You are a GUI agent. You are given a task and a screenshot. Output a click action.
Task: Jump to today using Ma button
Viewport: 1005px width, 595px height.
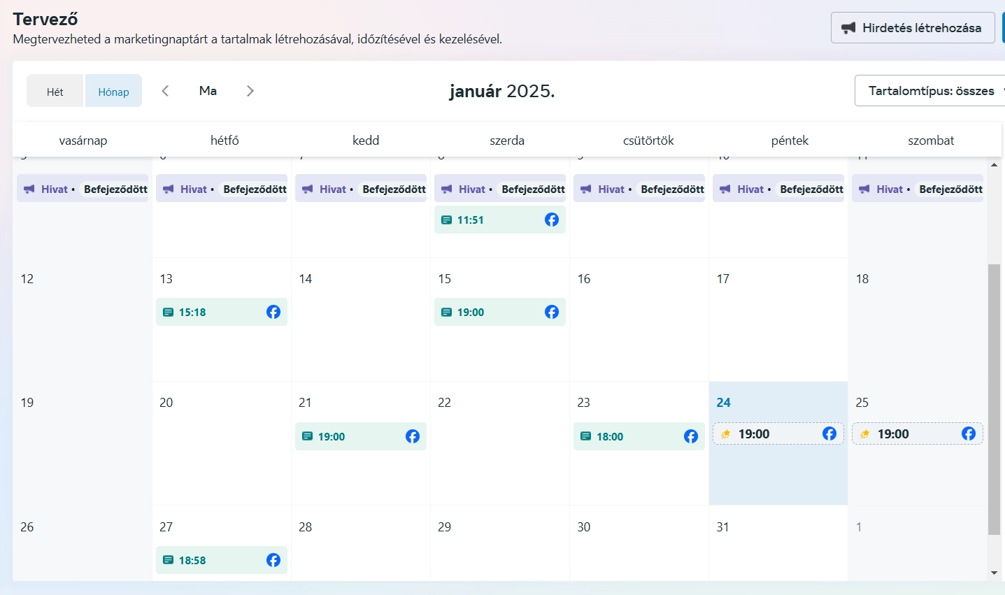(x=208, y=91)
